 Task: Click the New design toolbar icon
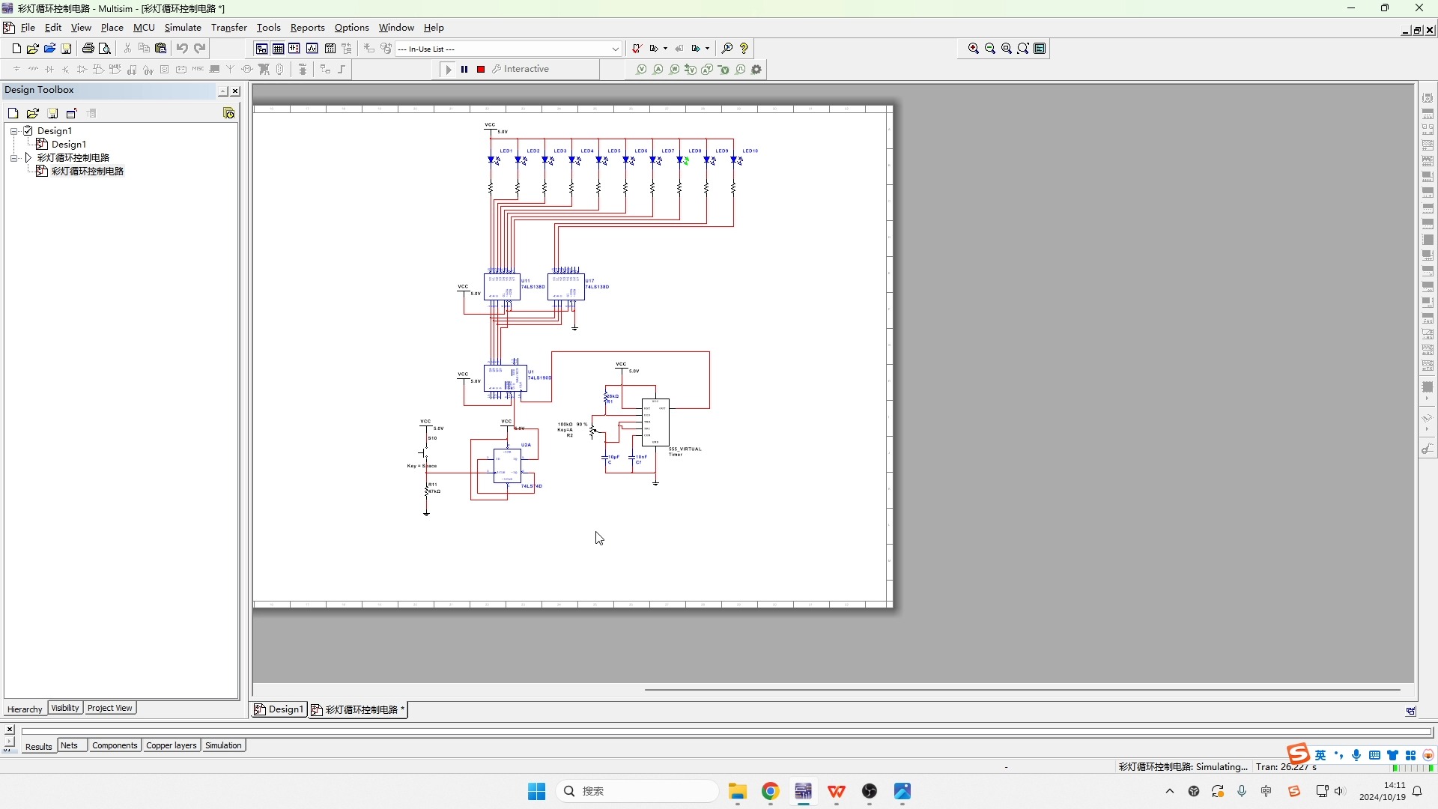click(16, 49)
